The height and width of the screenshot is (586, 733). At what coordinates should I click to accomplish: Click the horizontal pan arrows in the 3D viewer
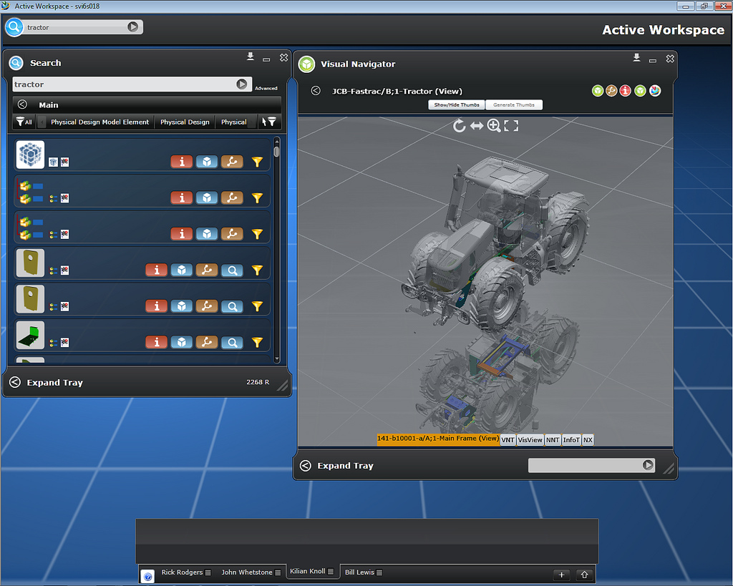[477, 126]
